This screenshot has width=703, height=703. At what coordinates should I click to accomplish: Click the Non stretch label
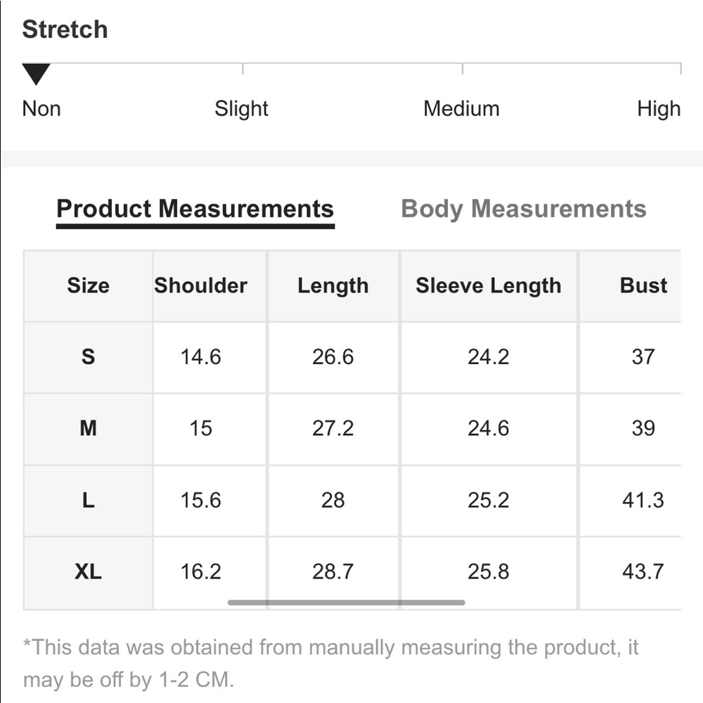[x=41, y=108]
